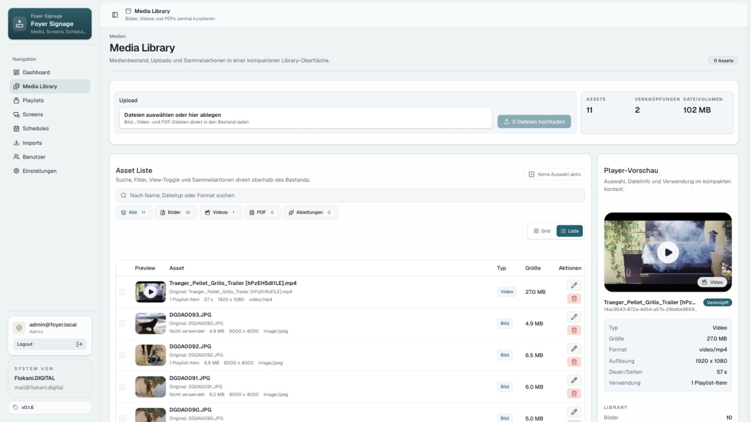The image size is (751, 422).
Task: Focus the asset search field
Action: click(x=350, y=195)
